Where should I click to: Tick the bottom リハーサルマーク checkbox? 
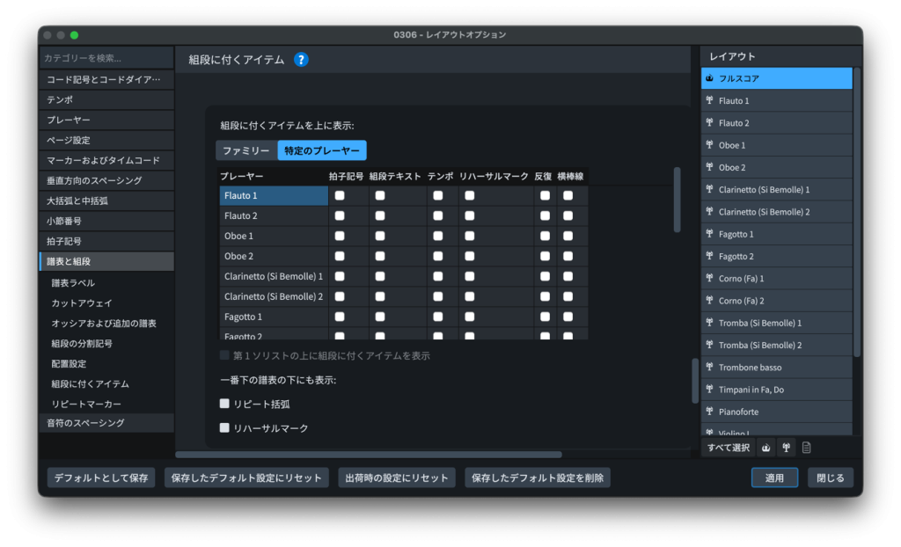(x=225, y=427)
